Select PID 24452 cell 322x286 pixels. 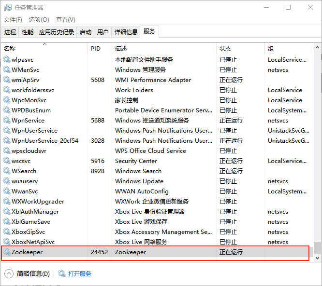point(100,252)
